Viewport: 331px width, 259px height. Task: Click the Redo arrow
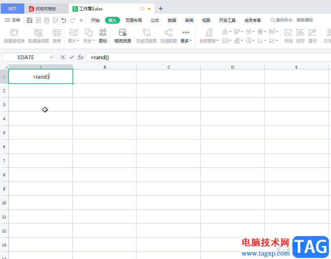tap(72, 20)
